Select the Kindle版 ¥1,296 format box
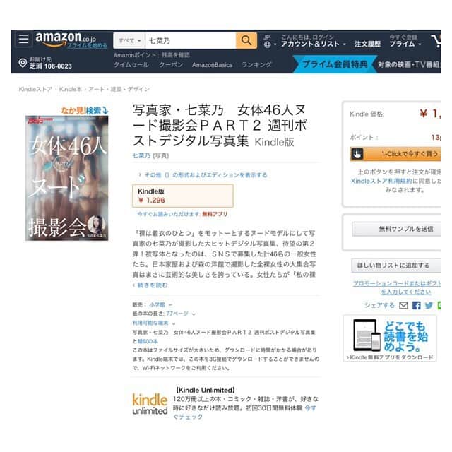The width and height of the screenshot is (452, 452). (183, 196)
